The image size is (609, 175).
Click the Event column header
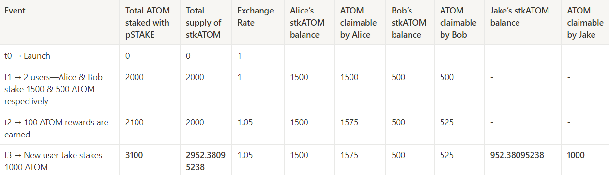point(15,11)
